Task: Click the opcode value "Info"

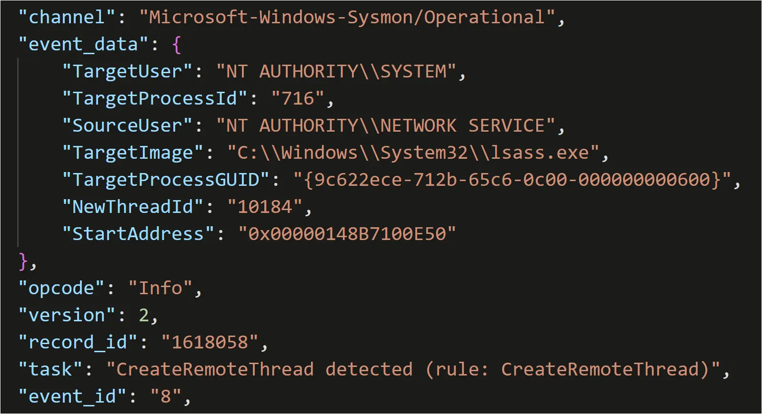Action: click(x=160, y=288)
